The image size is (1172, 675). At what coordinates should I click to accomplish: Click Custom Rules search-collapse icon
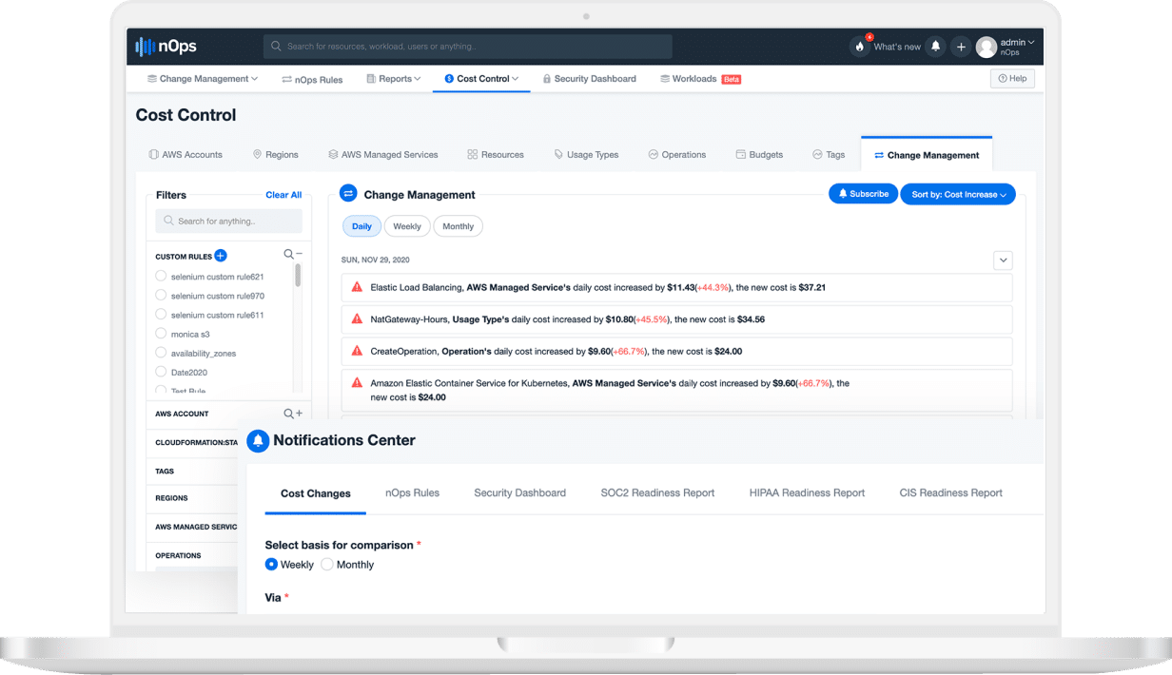click(292, 255)
